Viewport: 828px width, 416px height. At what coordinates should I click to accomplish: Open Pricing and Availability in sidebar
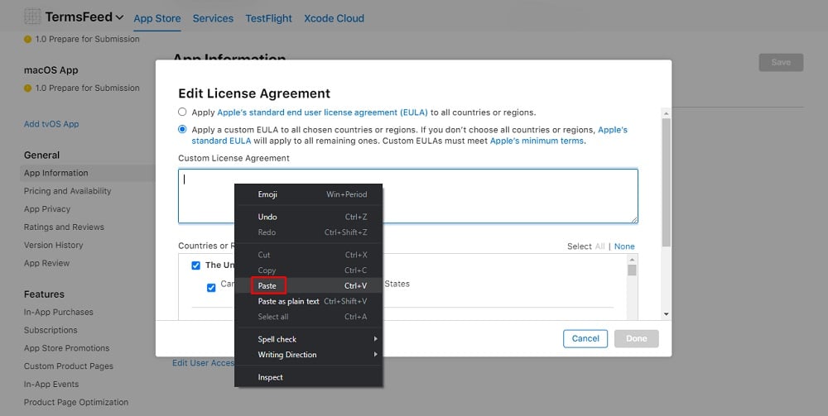tap(68, 191)
